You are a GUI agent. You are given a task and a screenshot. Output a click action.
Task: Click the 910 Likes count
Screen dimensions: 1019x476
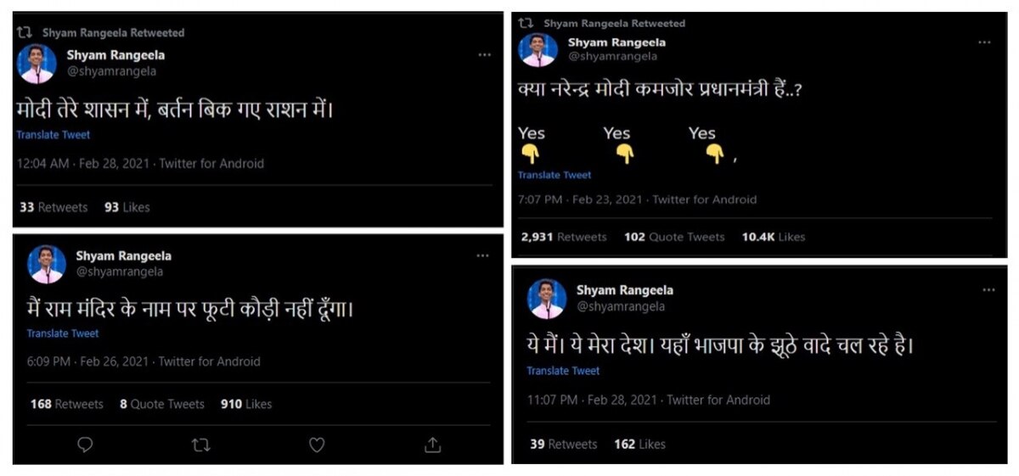tap(246, 404)
